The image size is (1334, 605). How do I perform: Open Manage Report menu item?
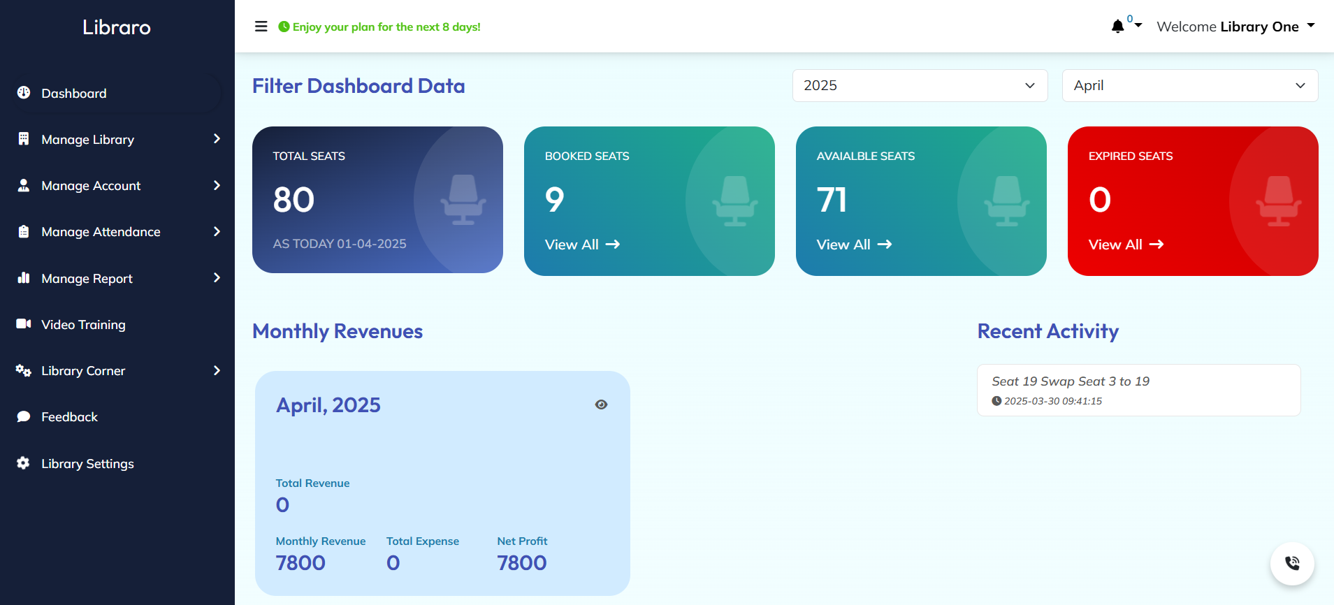pos(117,278)
